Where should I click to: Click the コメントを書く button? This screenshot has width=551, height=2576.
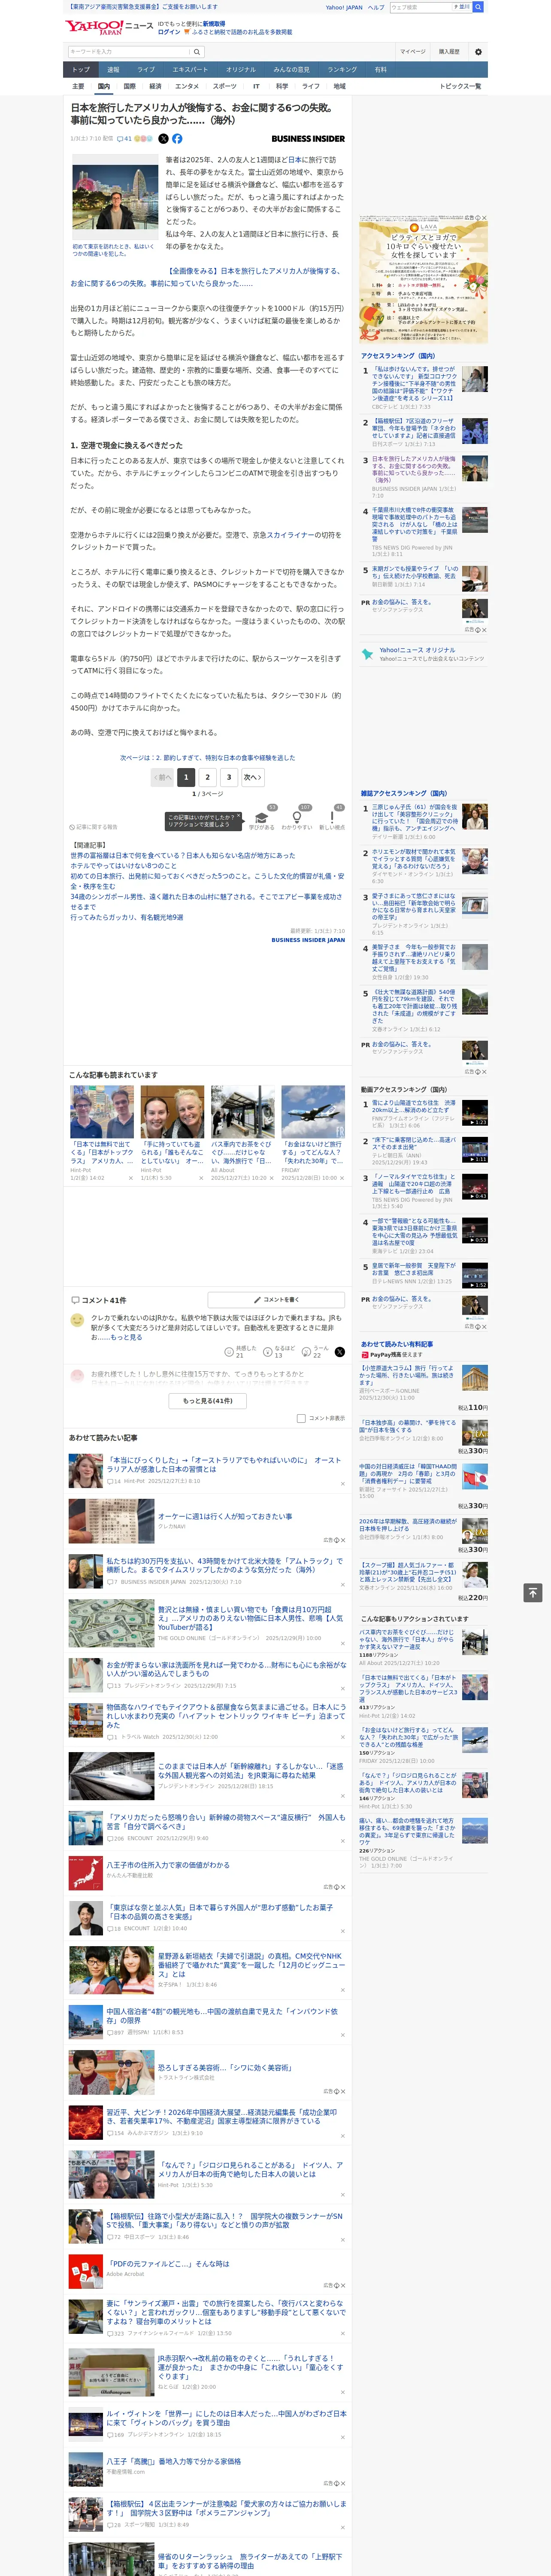click(277, 1300)
